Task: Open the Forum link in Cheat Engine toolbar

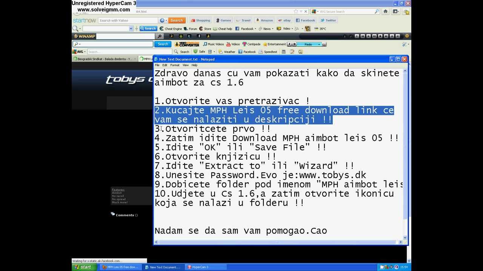Action: 191,29
